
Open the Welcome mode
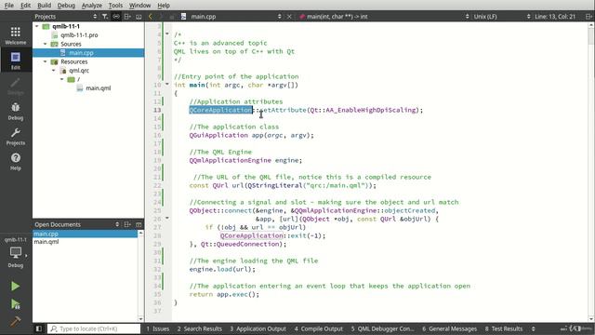click(x=16, y=35)
